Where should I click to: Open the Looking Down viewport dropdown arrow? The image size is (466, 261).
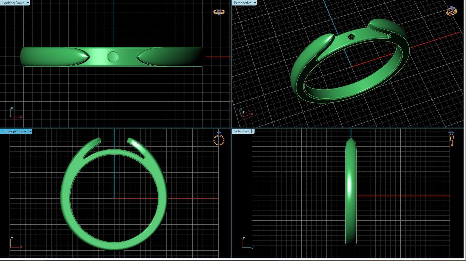point(28,3)
